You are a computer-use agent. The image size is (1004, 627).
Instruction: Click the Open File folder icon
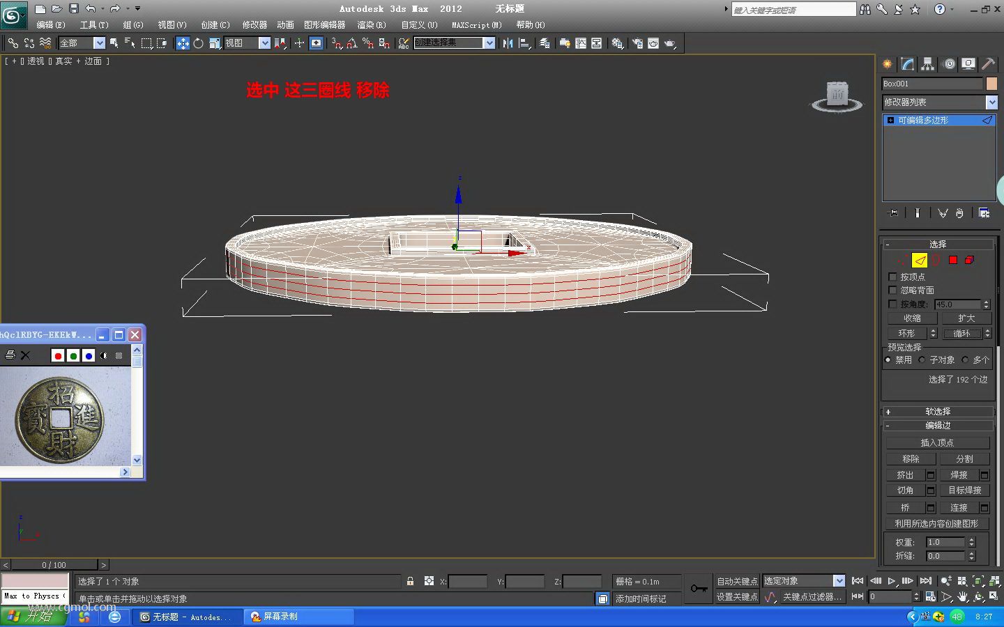[x=56, y=8]
